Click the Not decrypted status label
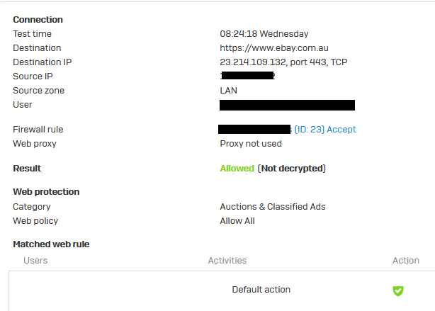435x311 pixels. tap(292, 168)
